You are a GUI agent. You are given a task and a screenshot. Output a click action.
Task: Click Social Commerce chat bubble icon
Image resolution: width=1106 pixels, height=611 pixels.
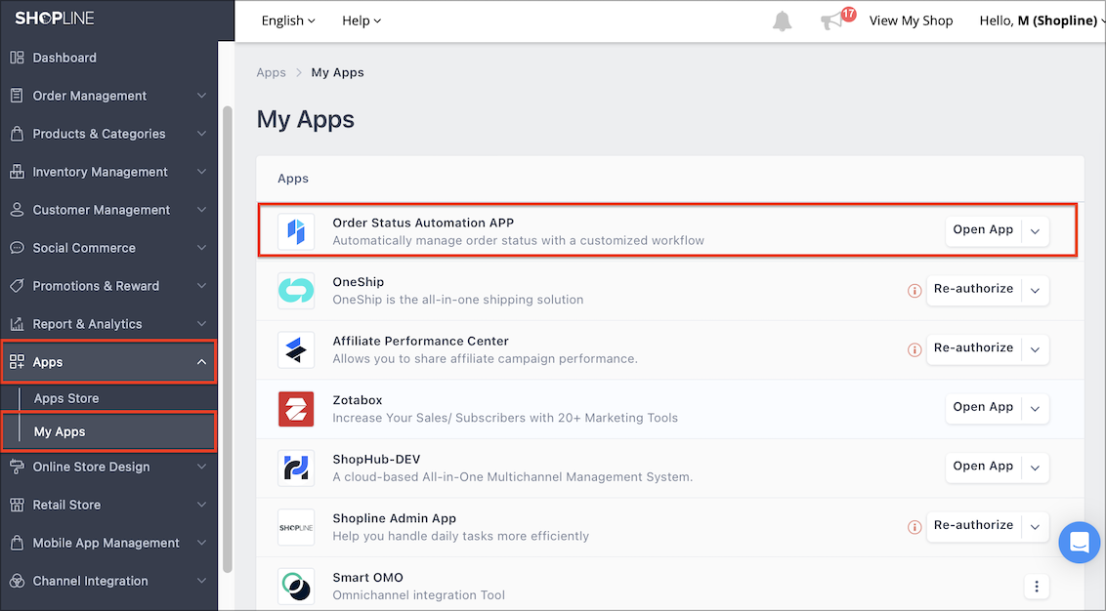tap(17, 248)
